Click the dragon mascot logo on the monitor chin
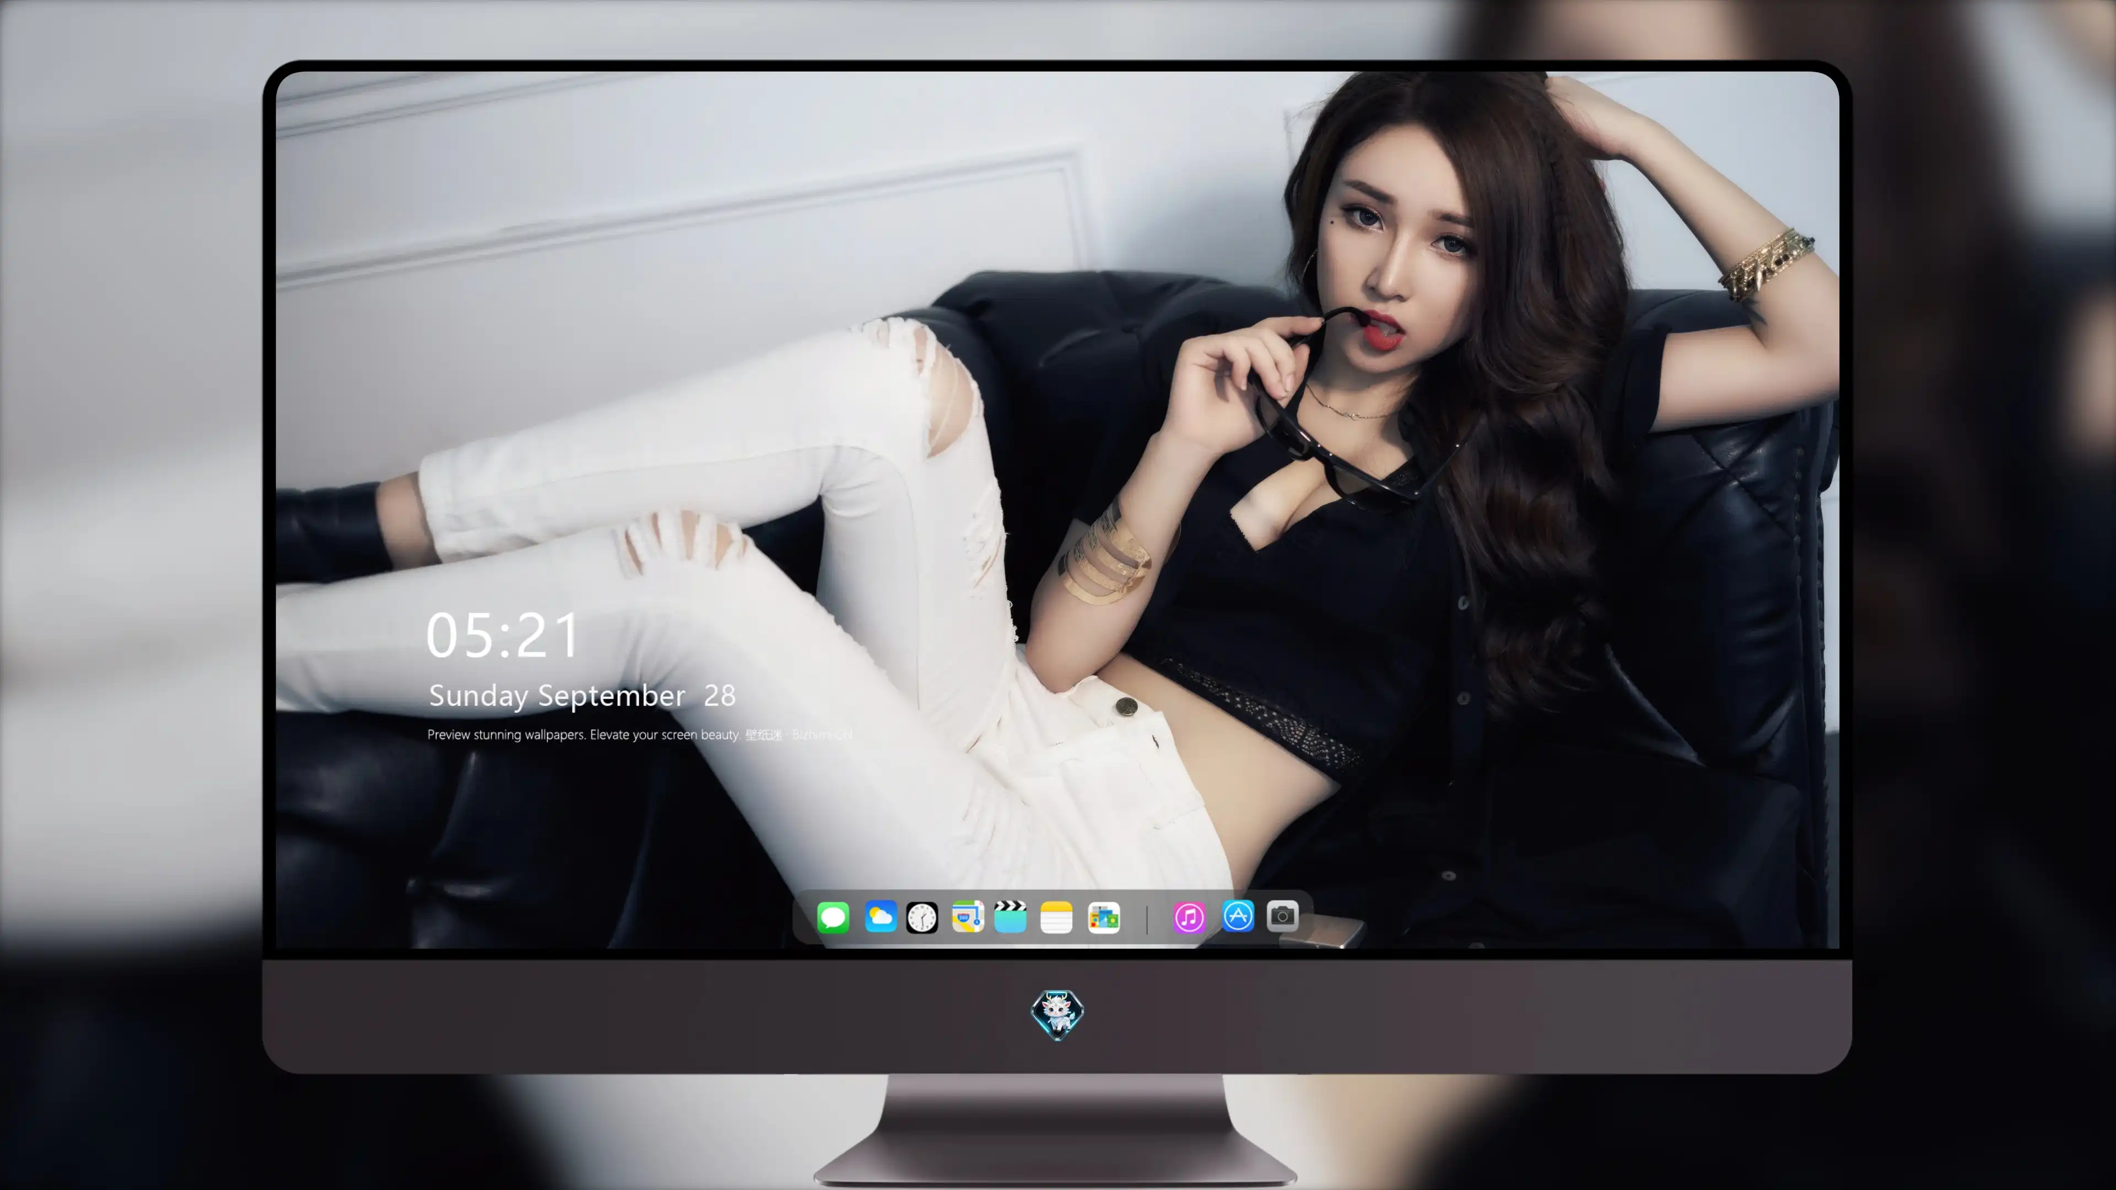This screenshot has width=2116, height=1190. tap(1057, 1014)
